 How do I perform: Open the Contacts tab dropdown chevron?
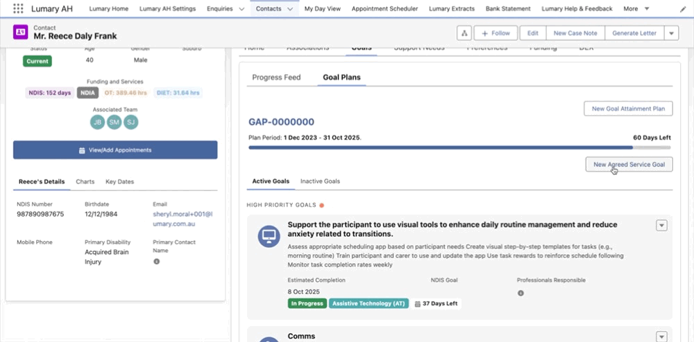coord(289,9)
